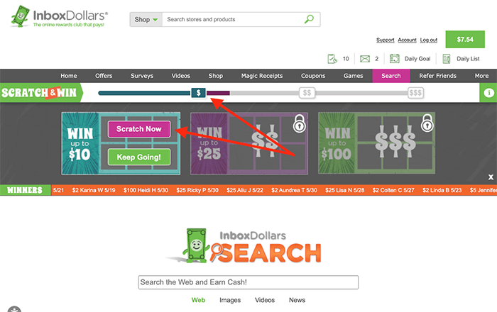Open the Shop search category dropdown
The height and width of the screenshot is (312, 497).
[x=146, y=19]
